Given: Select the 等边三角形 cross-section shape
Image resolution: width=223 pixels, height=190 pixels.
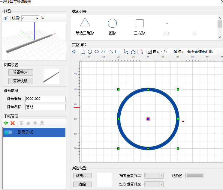Looking at the screenshot, I should coord(85,26).
